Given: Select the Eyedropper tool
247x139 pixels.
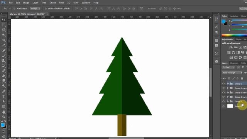Looking at the screenshot, I should [x=3, y=45].
